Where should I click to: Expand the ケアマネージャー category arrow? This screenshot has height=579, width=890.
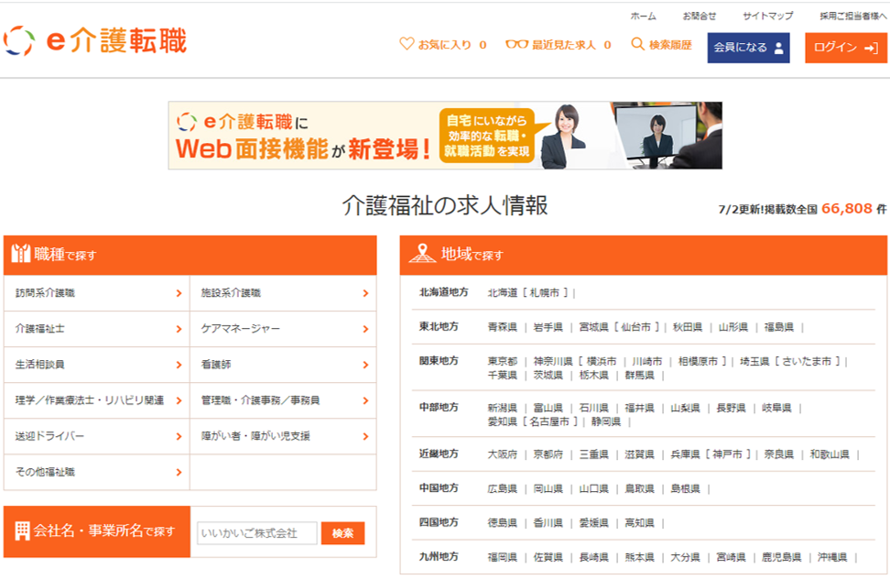coord(364,329)
